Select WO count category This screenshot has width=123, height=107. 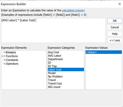pyautogui.click(x=66, y=87)
